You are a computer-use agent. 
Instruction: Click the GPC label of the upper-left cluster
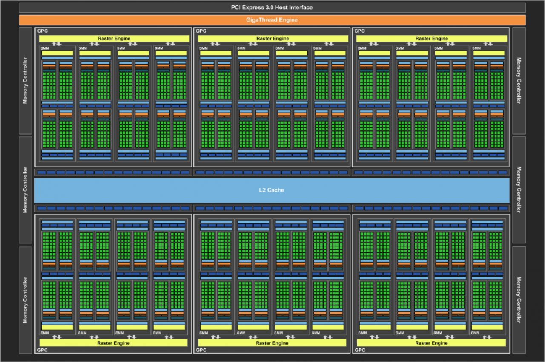click(42, 31)
